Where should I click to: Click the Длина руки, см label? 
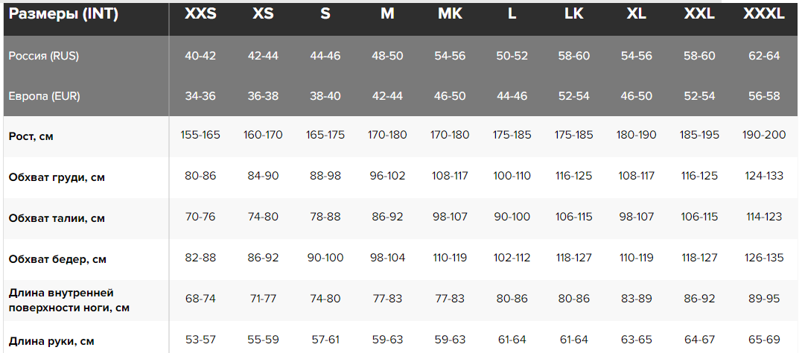coord(51,341)
